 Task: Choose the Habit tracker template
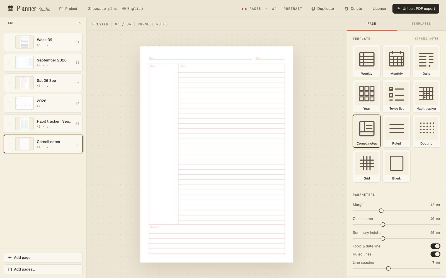426,96
